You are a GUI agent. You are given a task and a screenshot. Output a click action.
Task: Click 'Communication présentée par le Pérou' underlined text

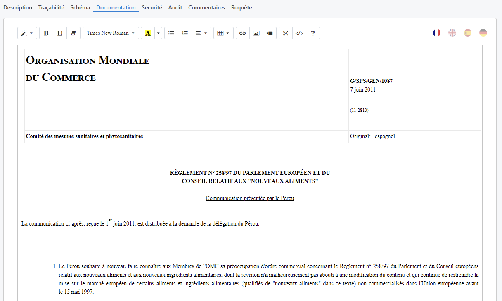250,198
